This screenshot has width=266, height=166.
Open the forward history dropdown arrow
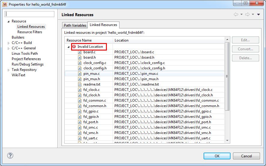point(253,14)
